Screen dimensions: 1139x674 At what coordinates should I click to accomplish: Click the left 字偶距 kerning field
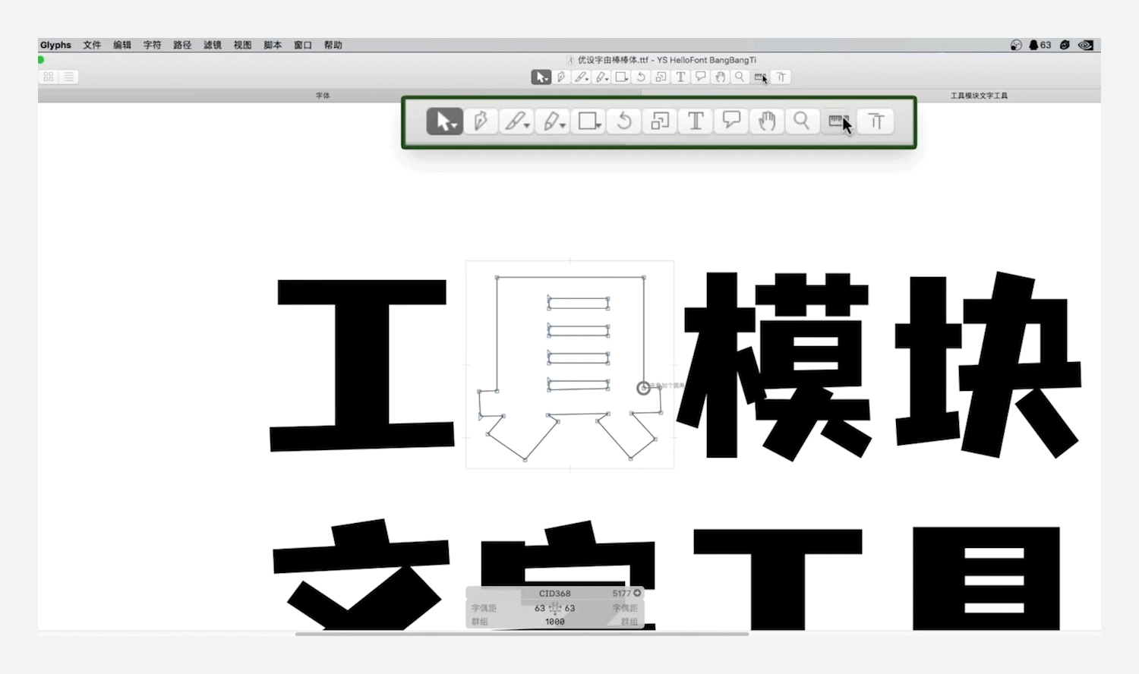[x=484, y=609]
